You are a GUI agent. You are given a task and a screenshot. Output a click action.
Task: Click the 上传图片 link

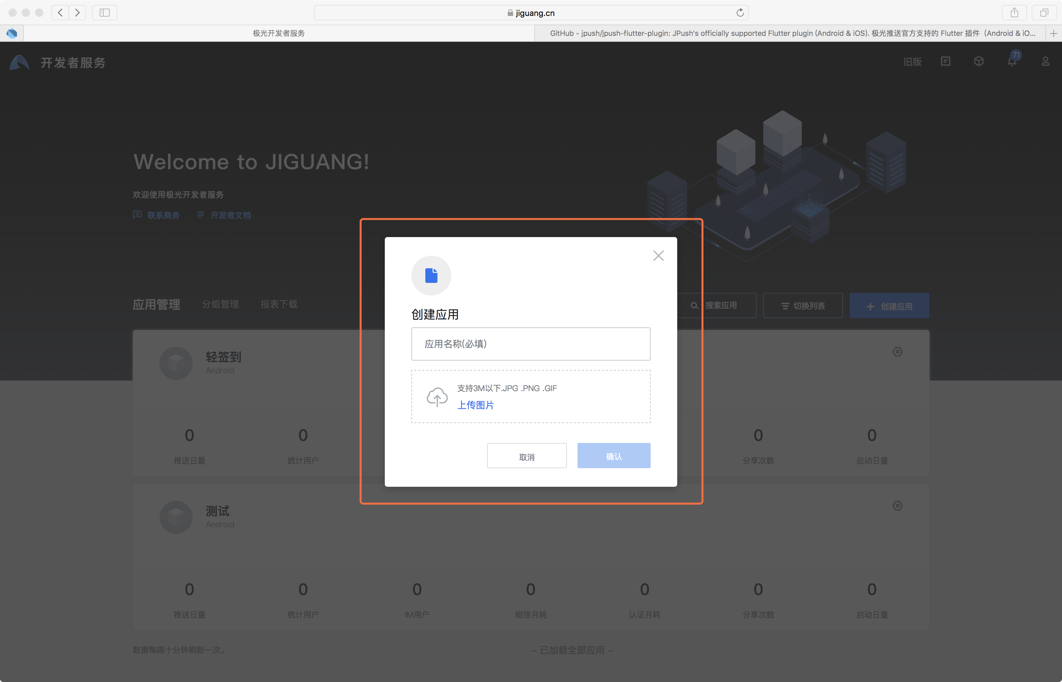tap(476, 405)
